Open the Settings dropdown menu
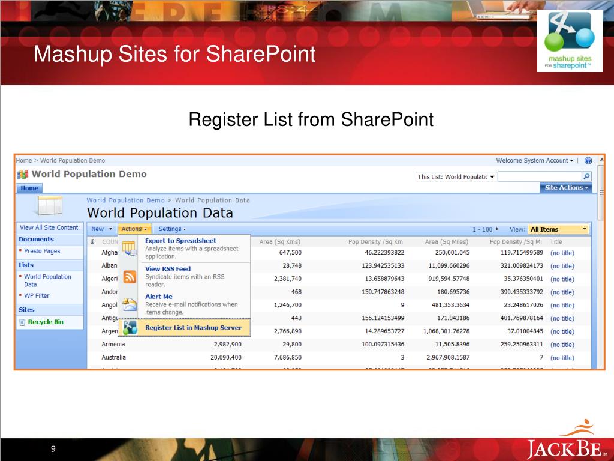The image size is (614, 461). (172, 229)
